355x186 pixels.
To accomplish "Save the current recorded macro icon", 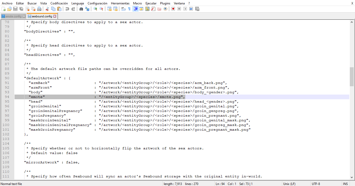I will coord(197,9).
